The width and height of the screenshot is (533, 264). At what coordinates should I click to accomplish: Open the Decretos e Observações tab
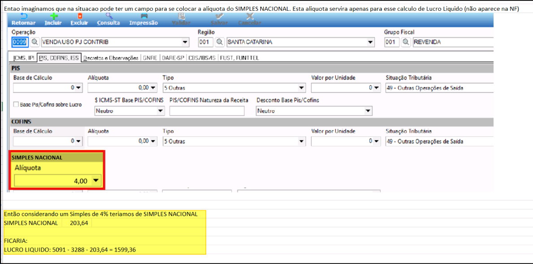[111, 58]
